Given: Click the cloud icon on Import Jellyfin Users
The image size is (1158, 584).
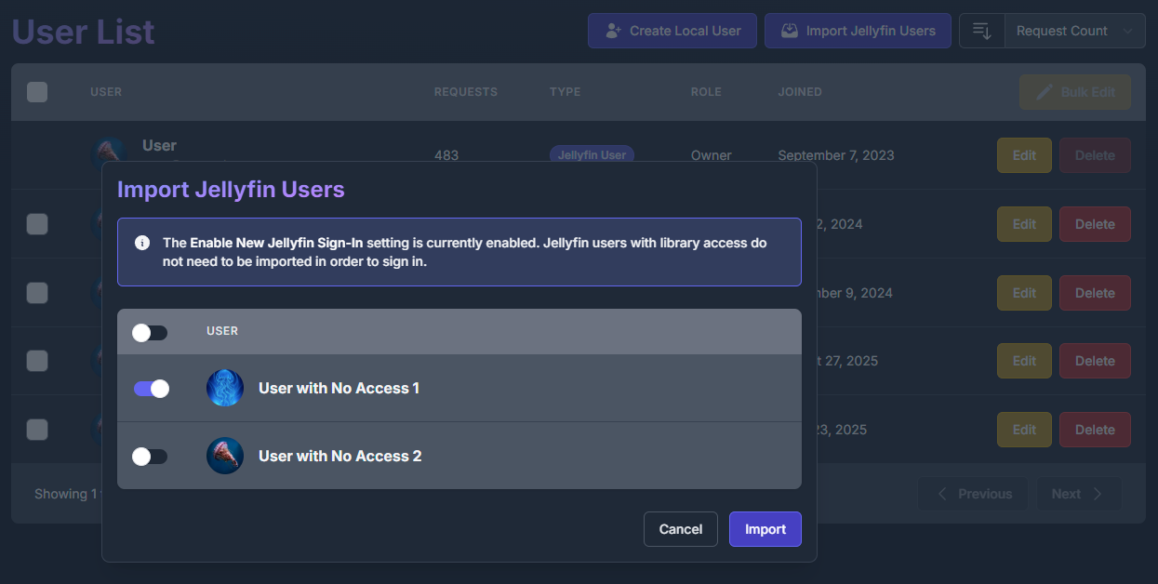Looking at the screenshot, I should point(789,31).
